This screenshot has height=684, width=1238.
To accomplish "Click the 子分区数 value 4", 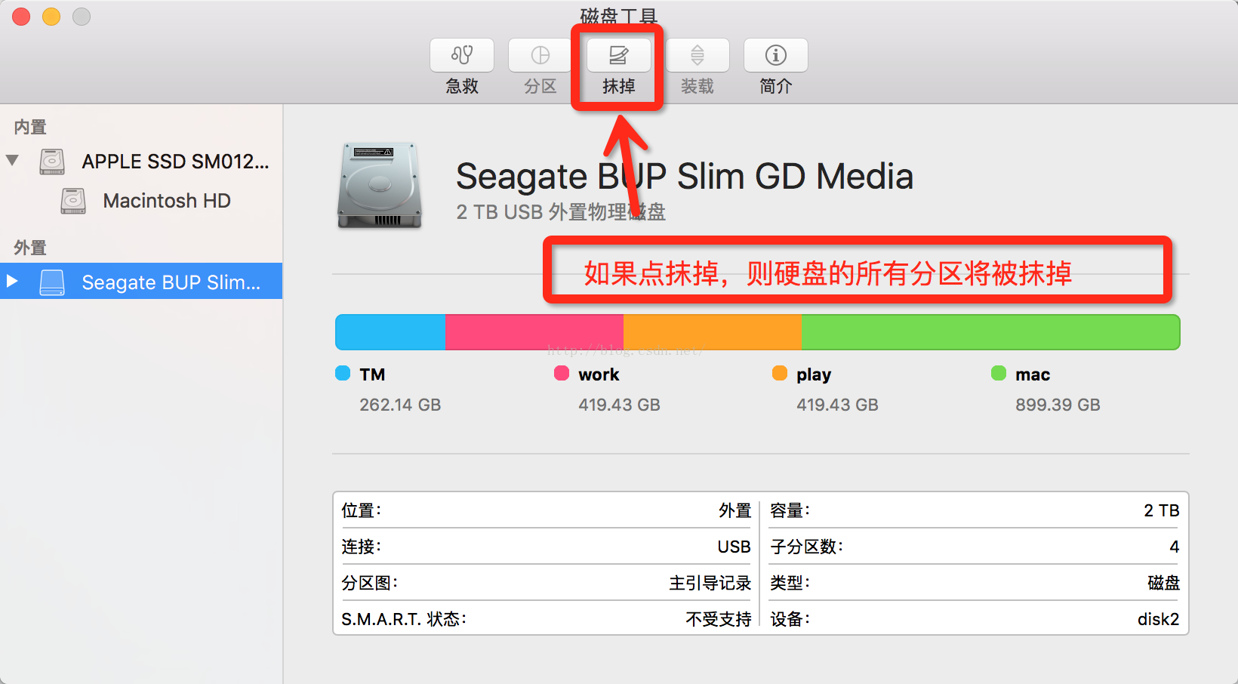I will (x=1174, y=547).
